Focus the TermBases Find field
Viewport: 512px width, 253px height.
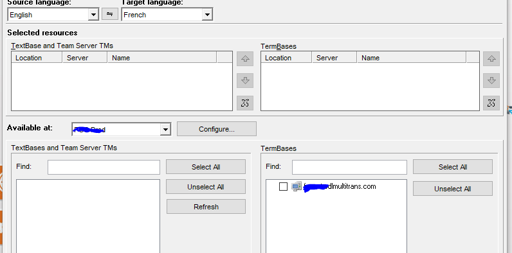click(x=349, y=167)
